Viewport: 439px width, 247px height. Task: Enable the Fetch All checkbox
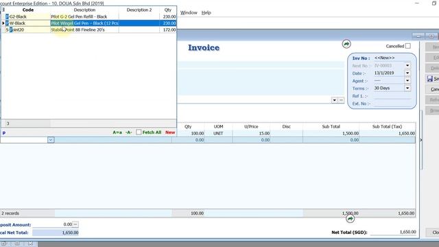point(139,132)
